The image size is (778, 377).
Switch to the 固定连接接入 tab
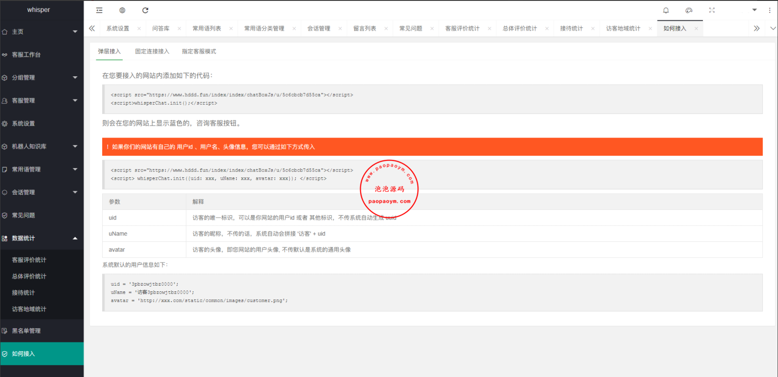[x=152, y=51]
